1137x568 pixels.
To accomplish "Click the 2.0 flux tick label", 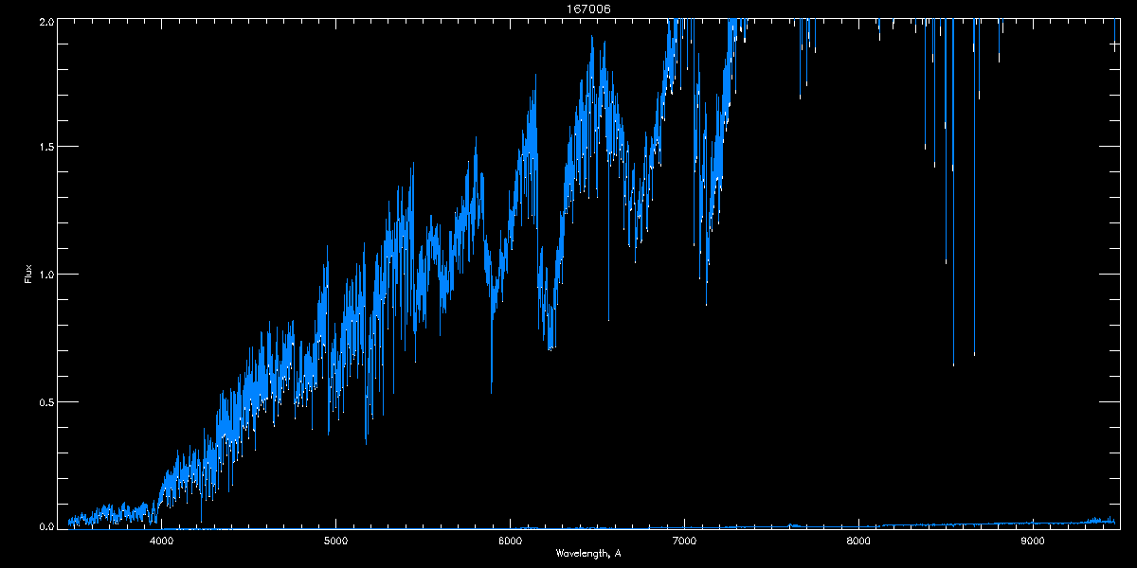I will (x=45, y=20).
